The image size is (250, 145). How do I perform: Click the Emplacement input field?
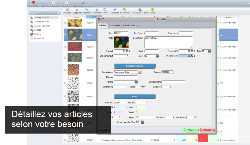click(x=173, y=82)
